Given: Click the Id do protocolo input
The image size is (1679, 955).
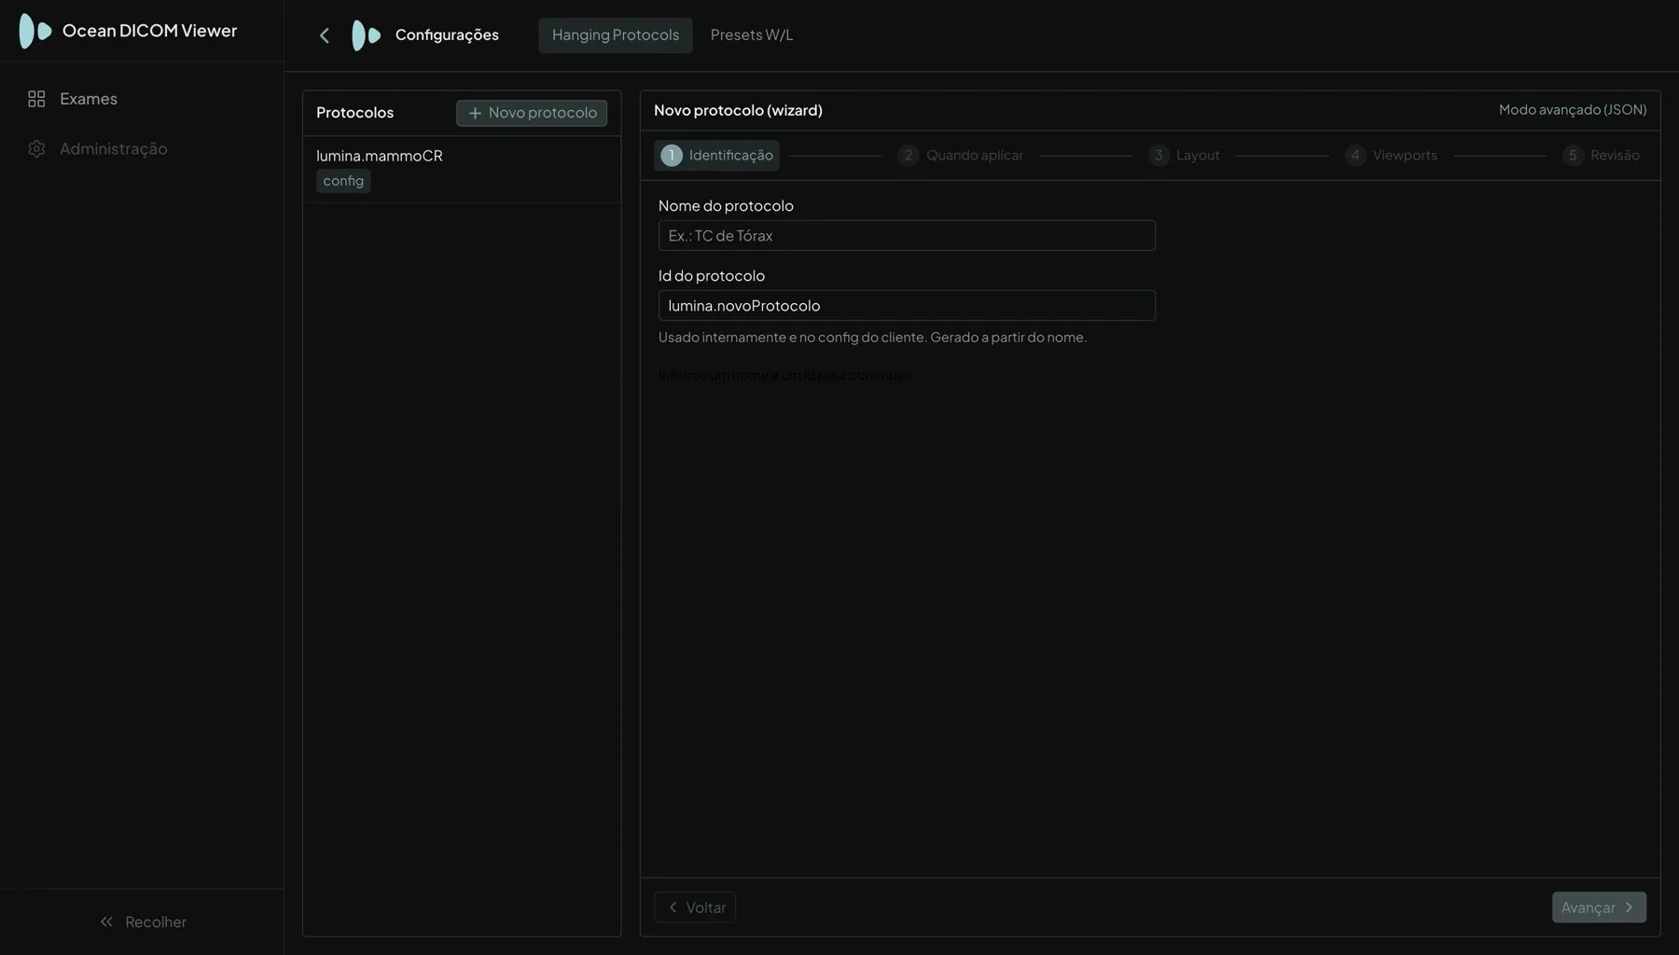Looking at the screenshot, I should coord(907,306).
